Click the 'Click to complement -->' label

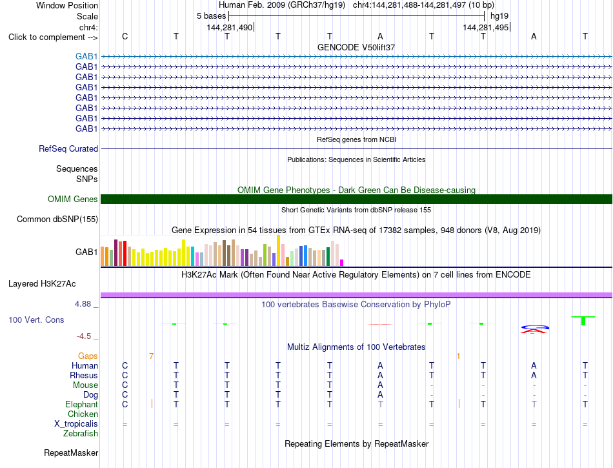[x=53, y=37]
